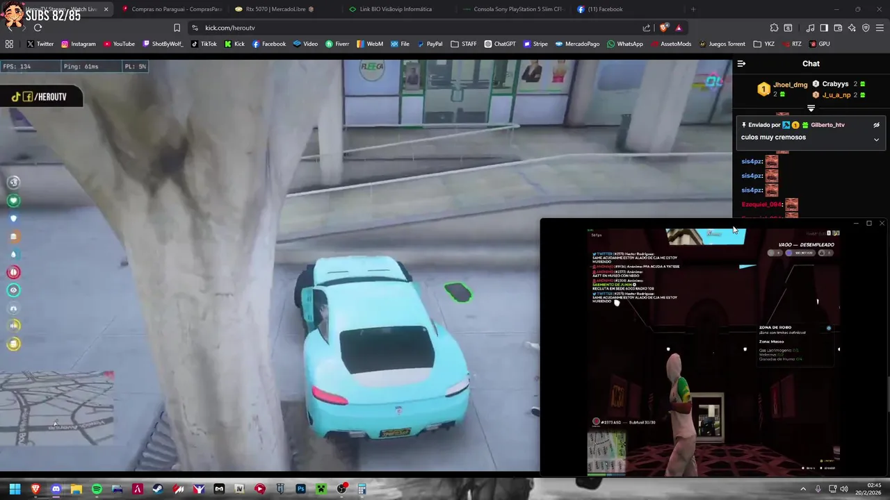Open the STAFF bookmarks folder
This screenshot has height=500, width=890.
click(464, 44)
